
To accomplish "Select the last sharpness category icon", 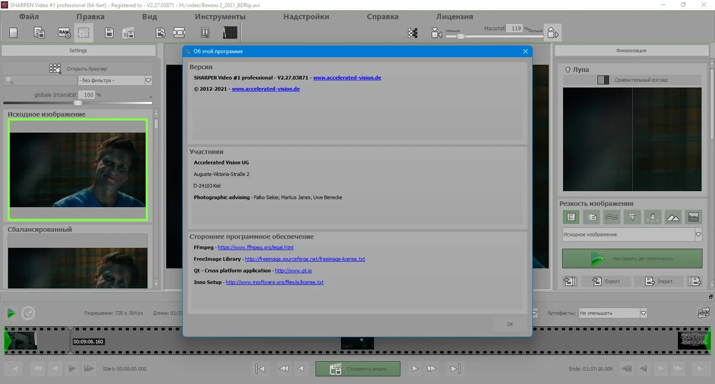I will (x=693, y=217).
